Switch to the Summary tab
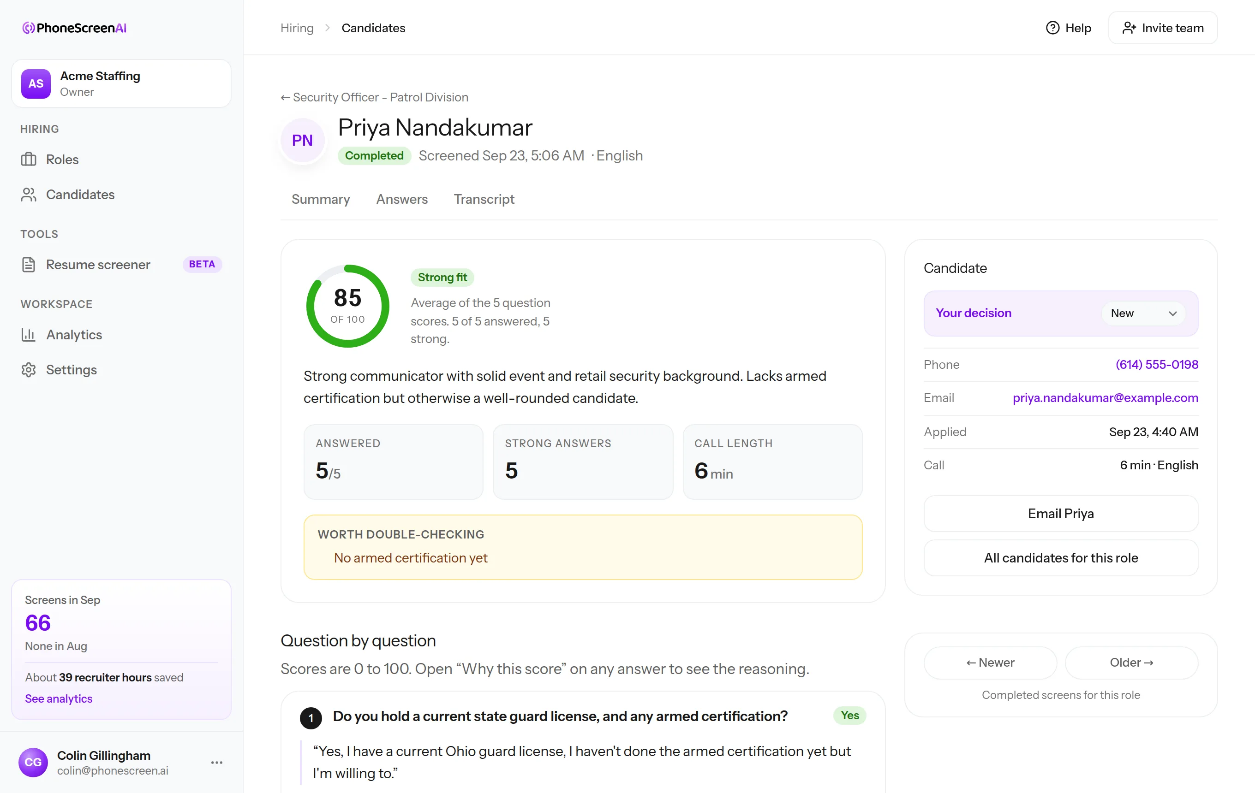Viewport: 1255px width, 793px height. 321,199
